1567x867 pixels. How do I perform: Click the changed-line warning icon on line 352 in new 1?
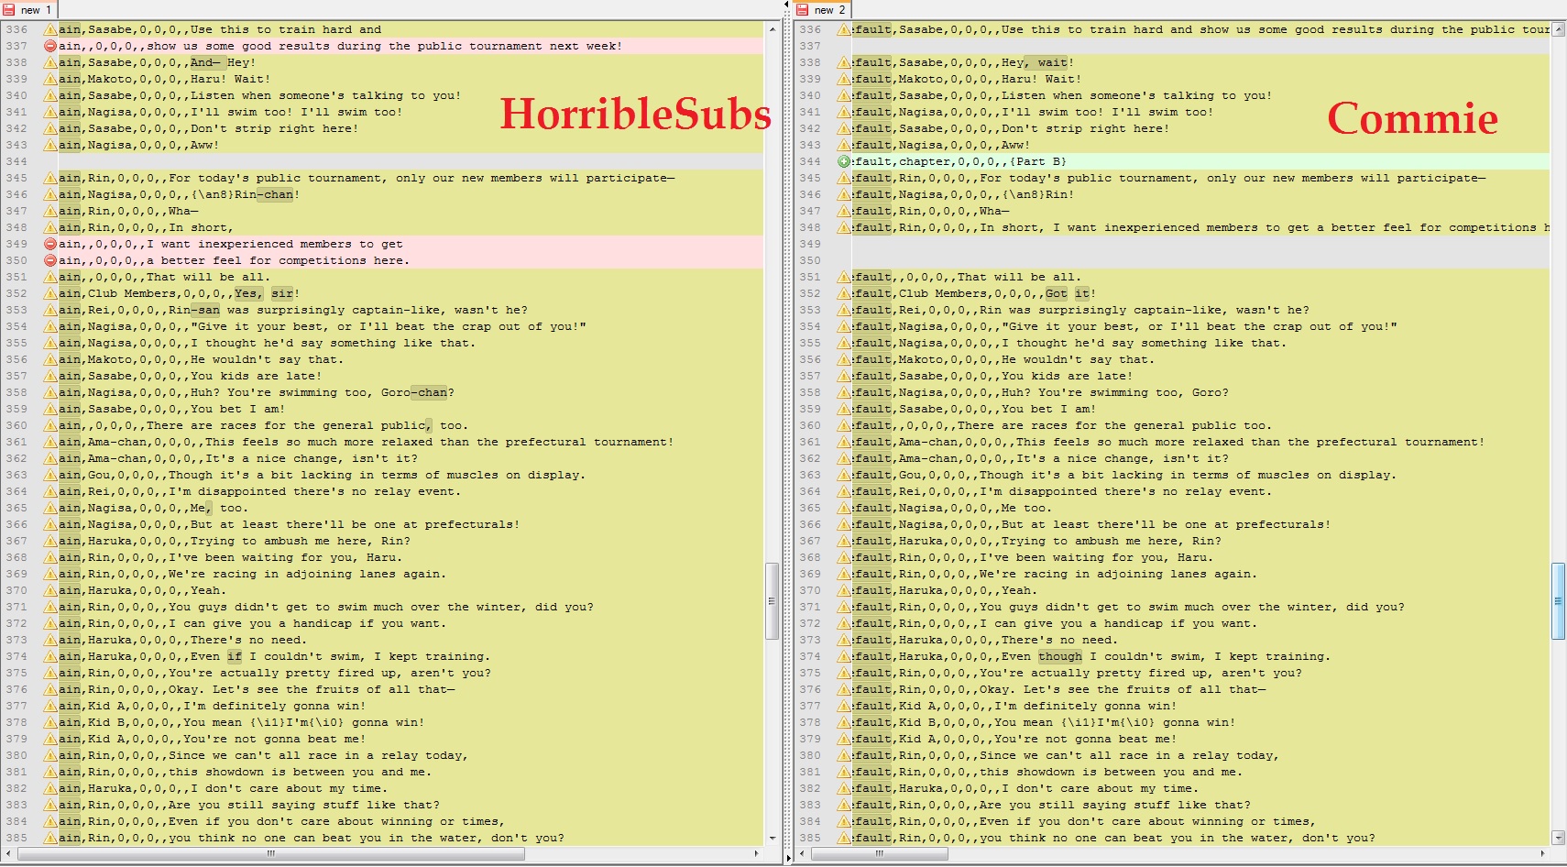[50, 293]
